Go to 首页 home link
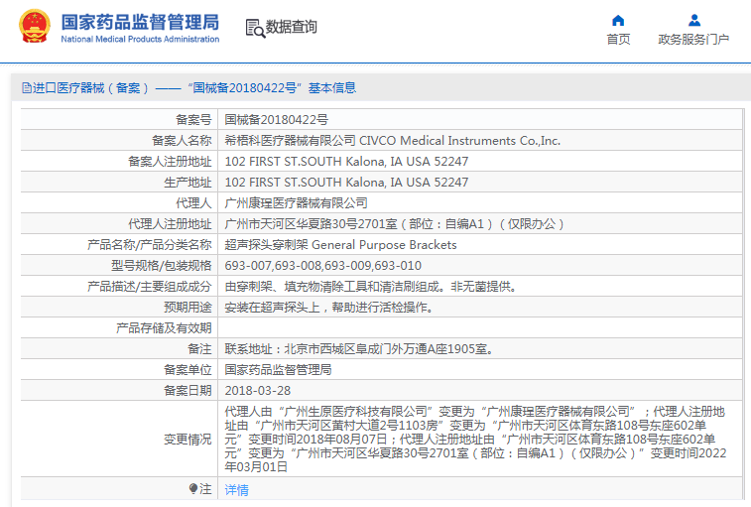 click(x=618, y=40)
